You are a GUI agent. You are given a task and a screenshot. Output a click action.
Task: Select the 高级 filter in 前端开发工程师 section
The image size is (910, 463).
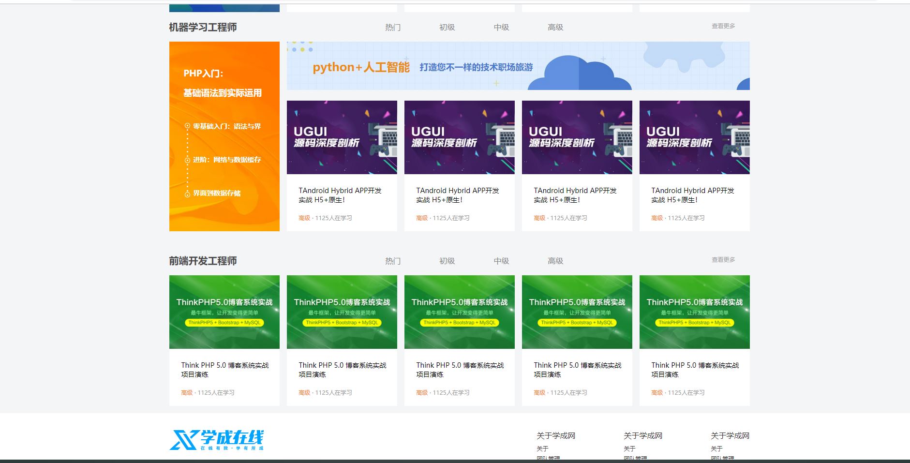point(555,261)
